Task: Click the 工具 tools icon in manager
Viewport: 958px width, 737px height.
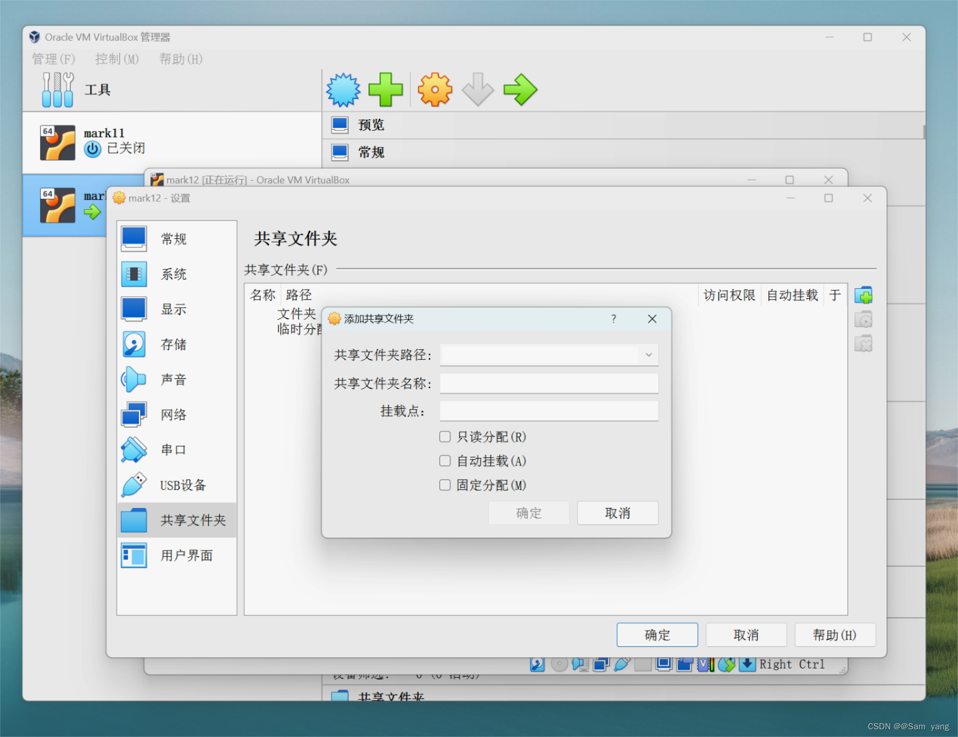Action: (57, 90)
